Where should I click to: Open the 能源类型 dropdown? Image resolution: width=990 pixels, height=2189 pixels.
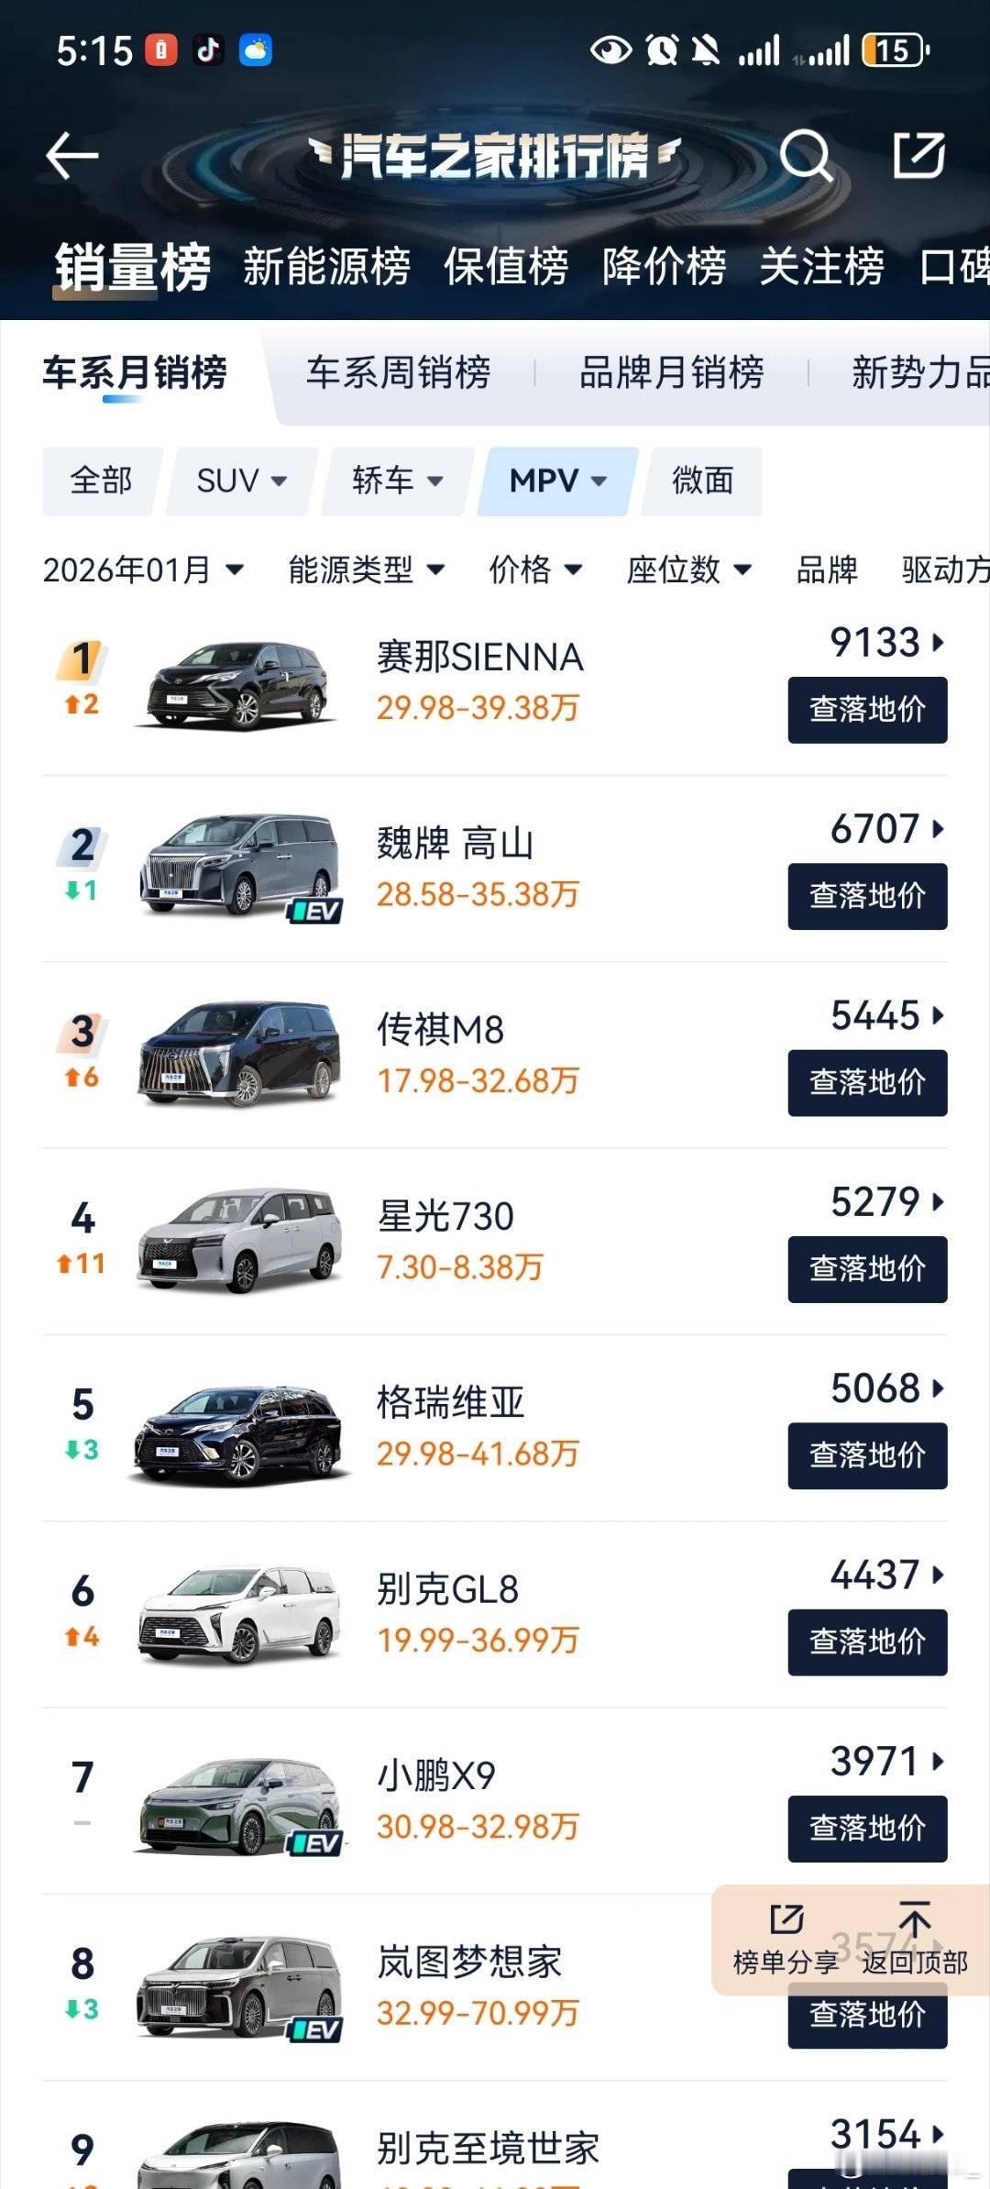(367, 569)
